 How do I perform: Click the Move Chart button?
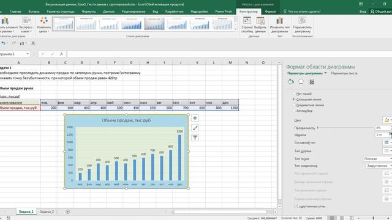[302, 25]
